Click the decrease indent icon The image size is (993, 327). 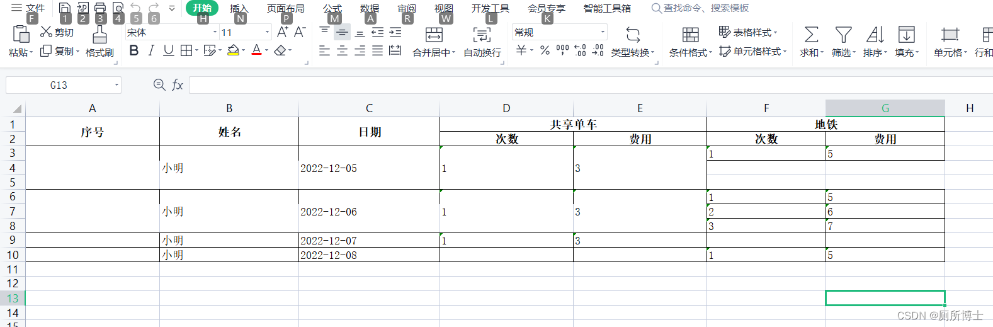pos(377,32)
